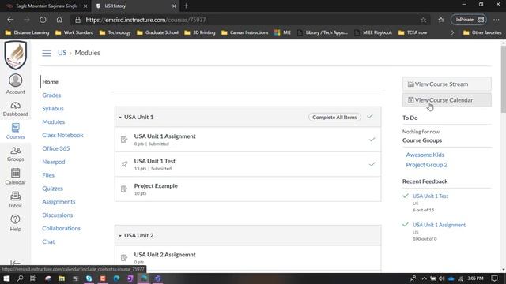
Task: Click the browser home icon
Action: click(59, 20)
